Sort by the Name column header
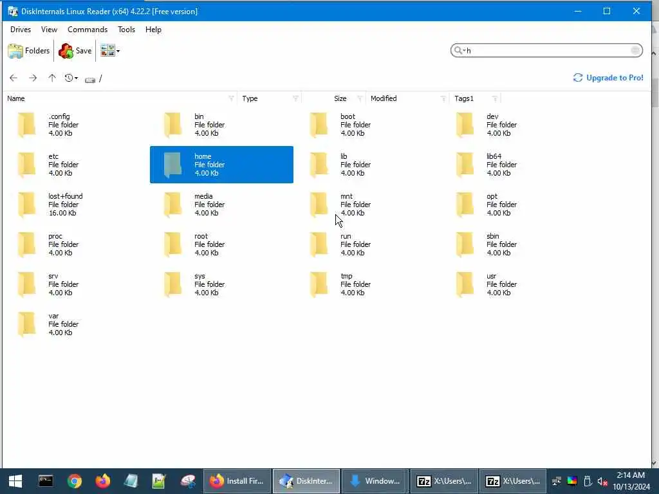The width and height of the screenshot is (659, 494). [16, 98]
